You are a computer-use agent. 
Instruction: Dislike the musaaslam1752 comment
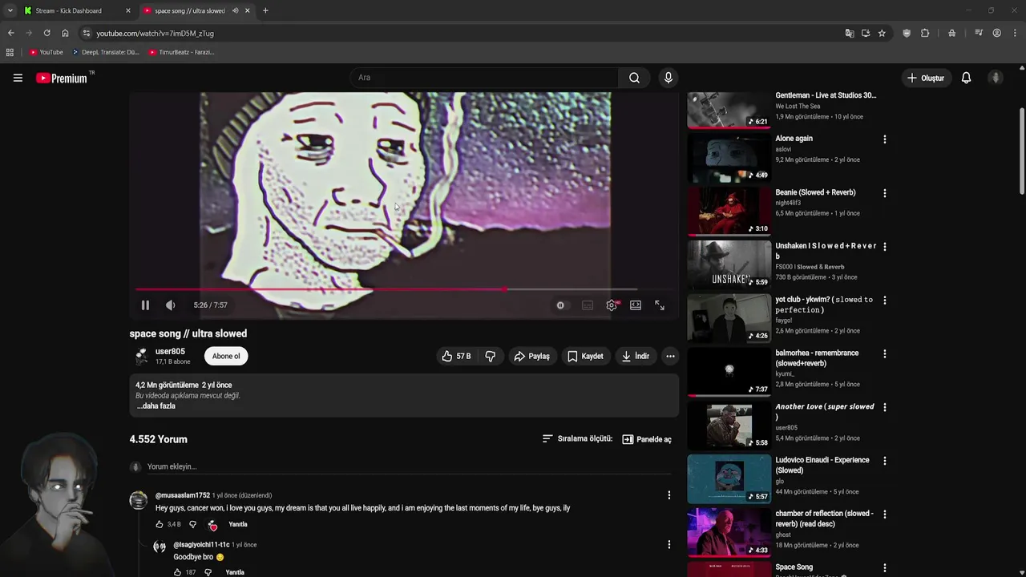coord(192,524)
